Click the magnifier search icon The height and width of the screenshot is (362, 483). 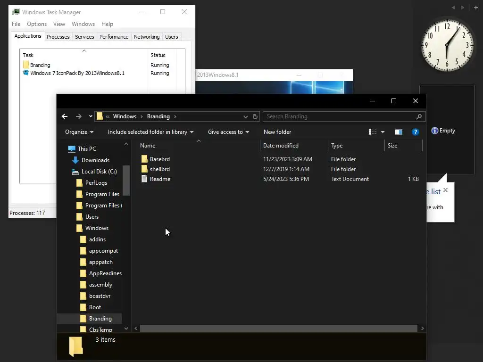(x=419, y=116)
